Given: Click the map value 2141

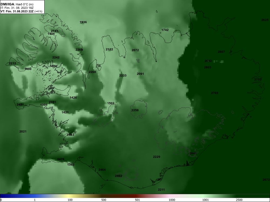Looking at the screenshot, I should (55, 31).
